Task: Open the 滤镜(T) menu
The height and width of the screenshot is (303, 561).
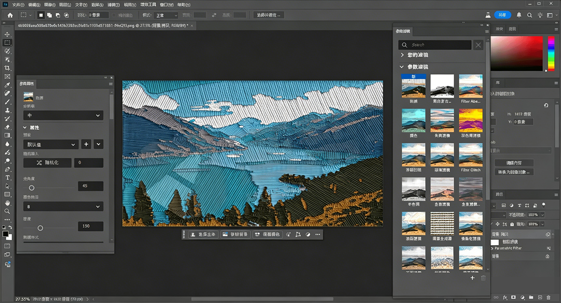Action: pyautogui.click(x=114, y=5)
